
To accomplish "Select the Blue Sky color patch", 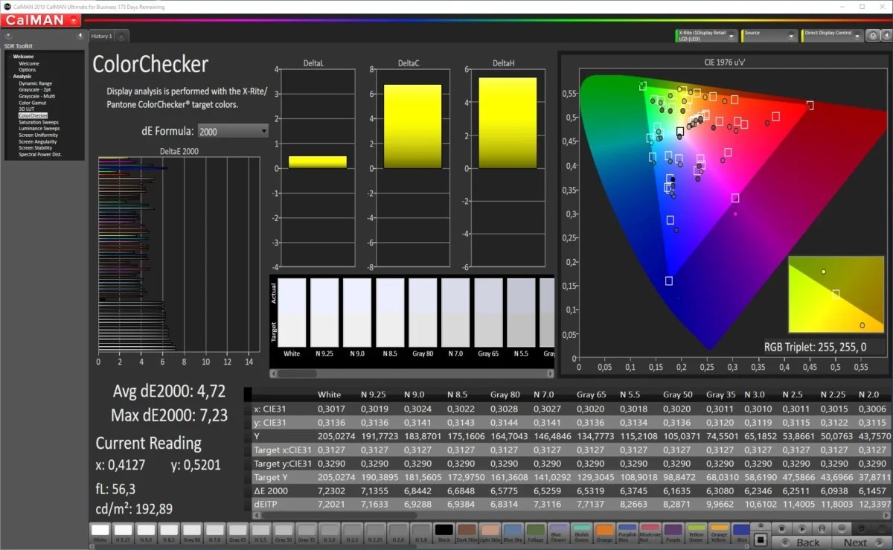I will pos(513,532).
